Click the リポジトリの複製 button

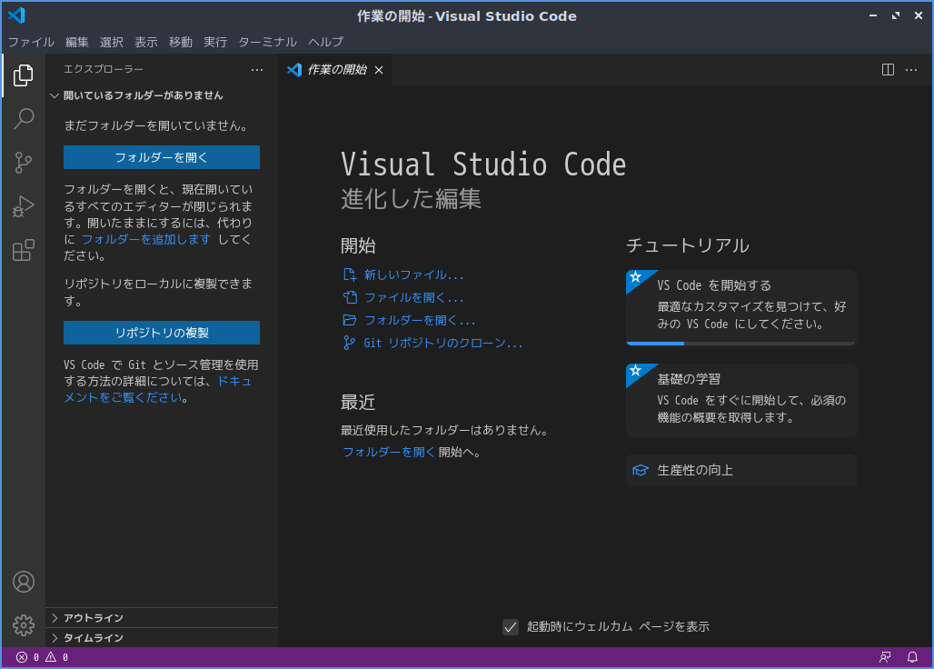point(162,333)
